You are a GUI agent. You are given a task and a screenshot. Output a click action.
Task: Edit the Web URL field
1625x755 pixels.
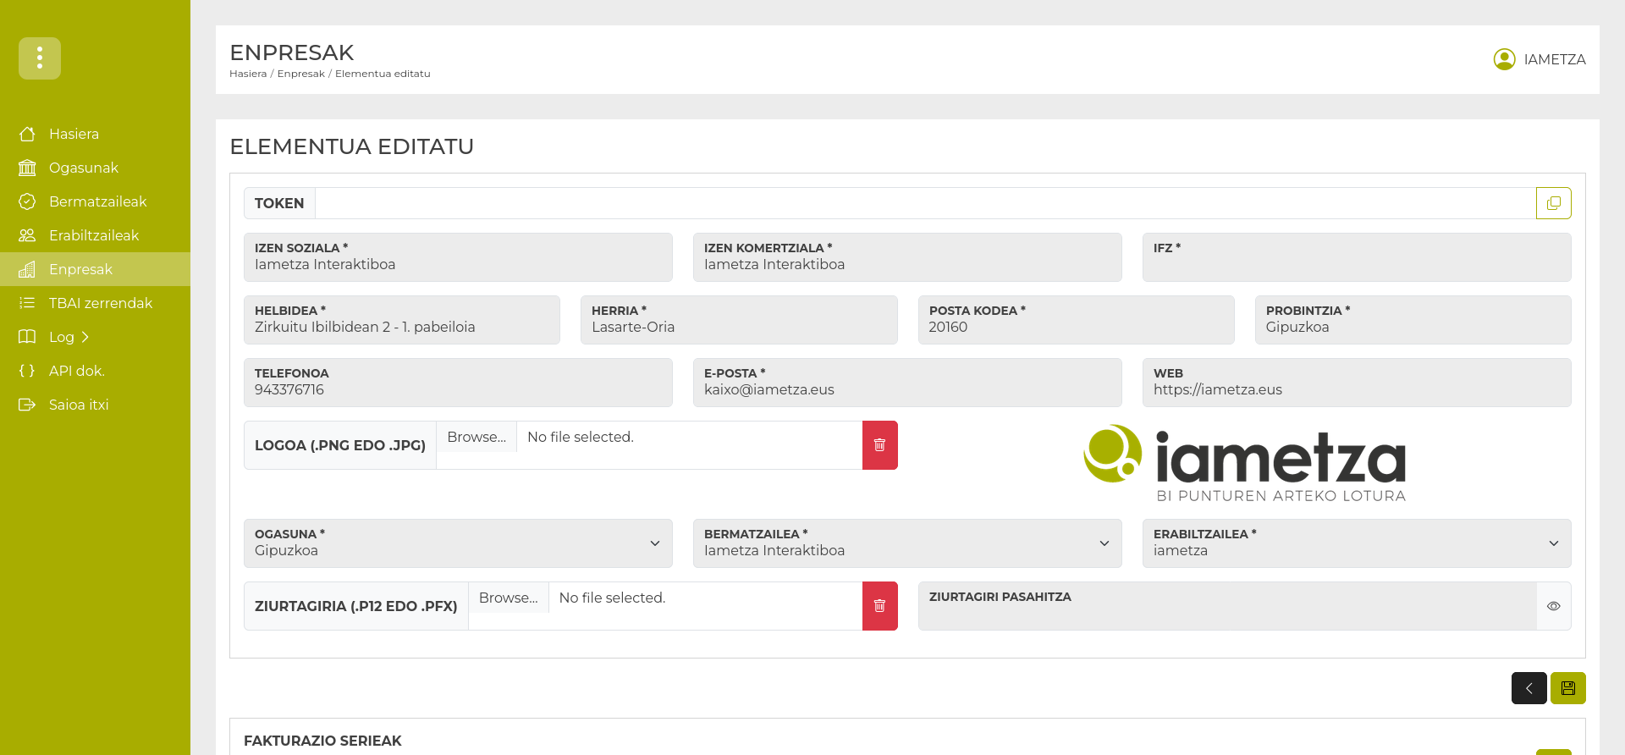1357,383
